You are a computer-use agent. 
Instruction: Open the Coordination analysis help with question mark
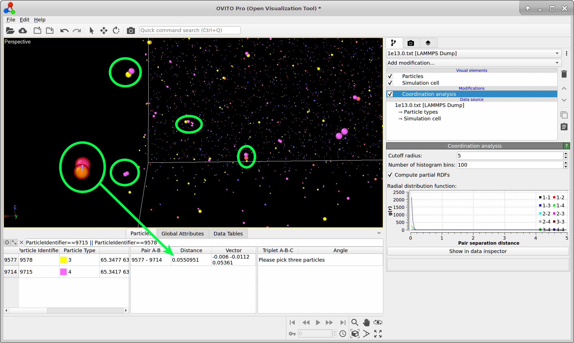566,146
